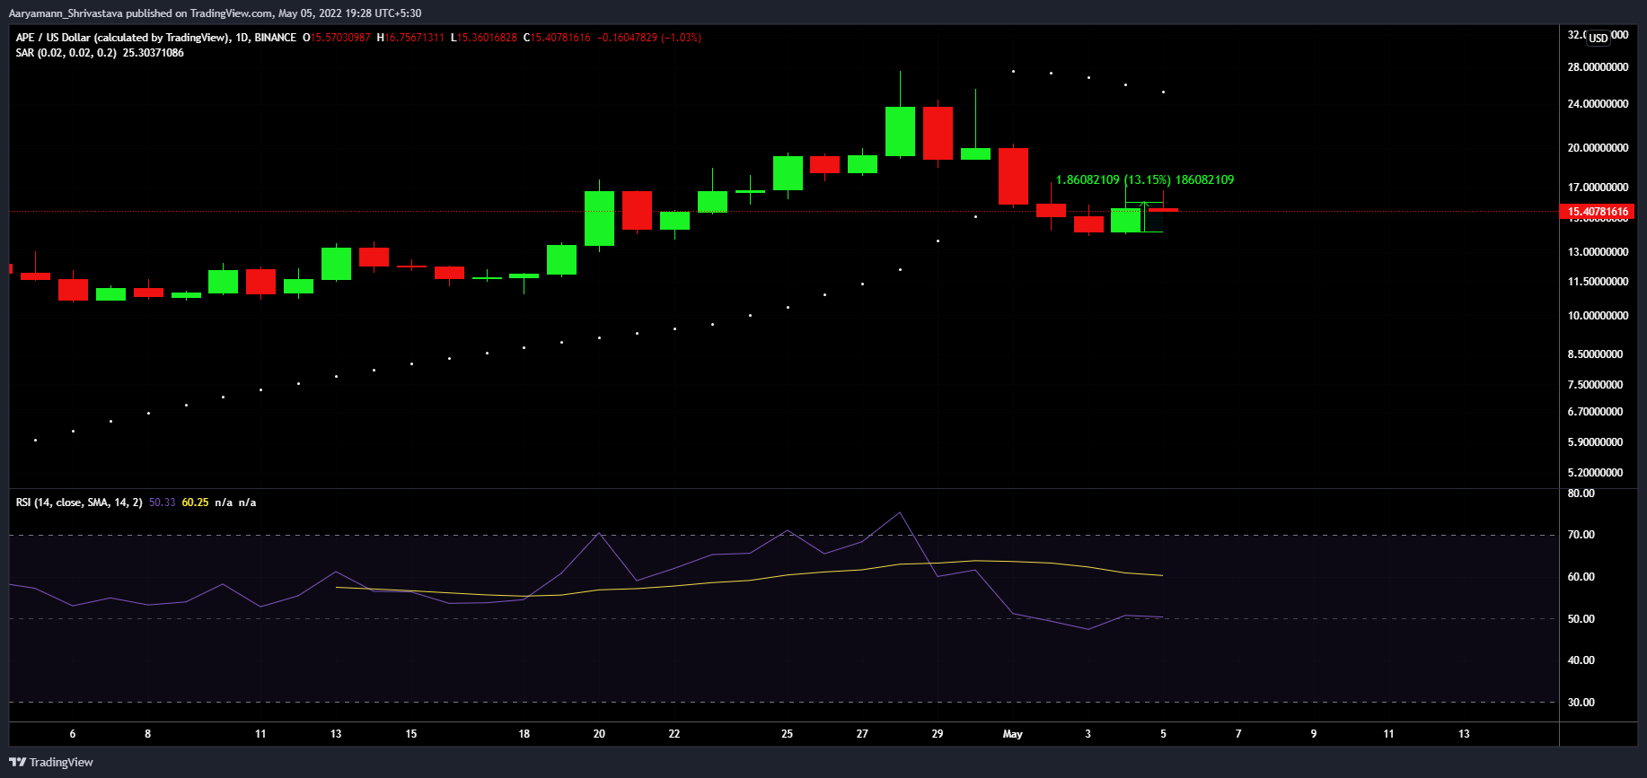
Task: Click the low price L15.36016828
Action: pos(484,38)
